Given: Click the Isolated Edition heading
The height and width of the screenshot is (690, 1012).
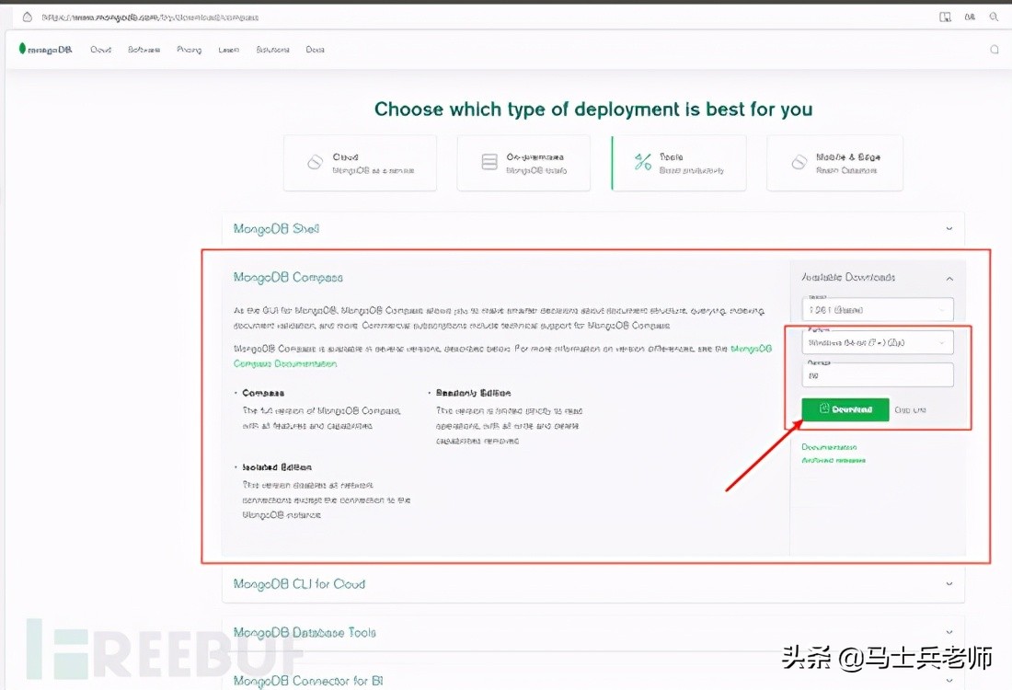Looking at the screenshot, I should [277, 466].
